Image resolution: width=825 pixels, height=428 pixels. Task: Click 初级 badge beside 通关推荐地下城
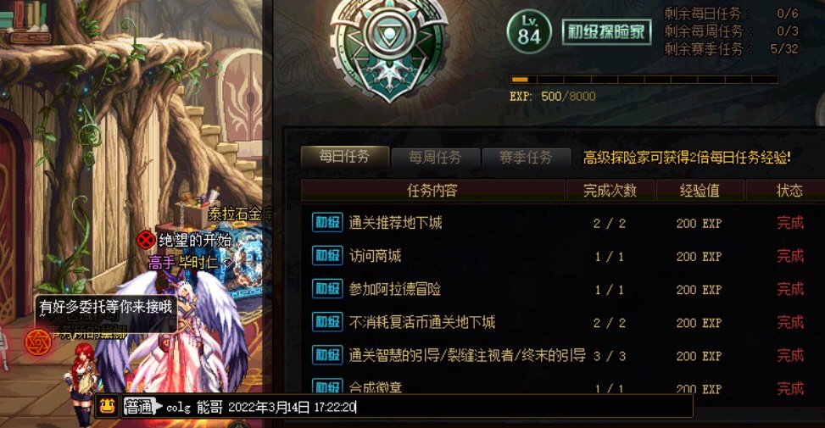coord(327,222)
